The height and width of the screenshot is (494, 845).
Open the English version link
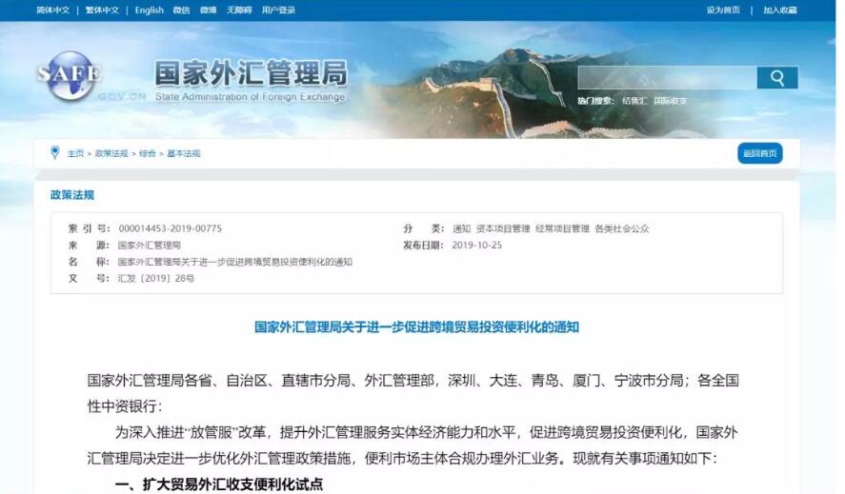click(150, 10)
